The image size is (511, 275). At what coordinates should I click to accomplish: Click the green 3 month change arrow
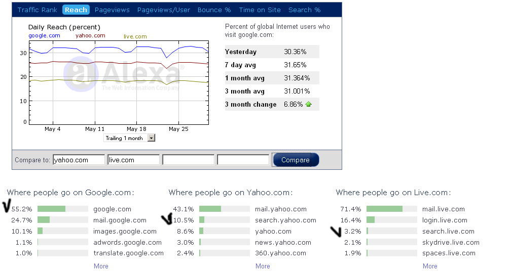tap(309, 104)
